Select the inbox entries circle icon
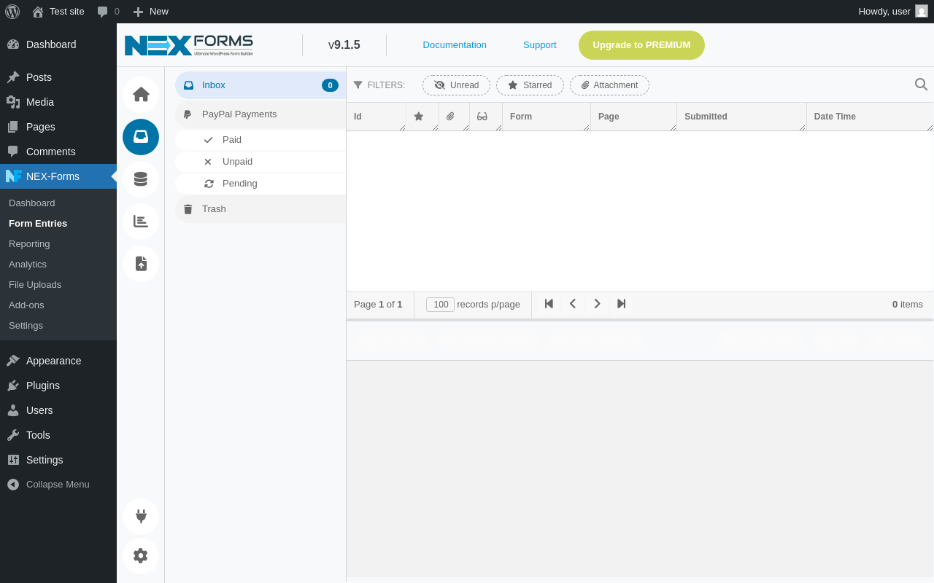 (x=141, y=137)
